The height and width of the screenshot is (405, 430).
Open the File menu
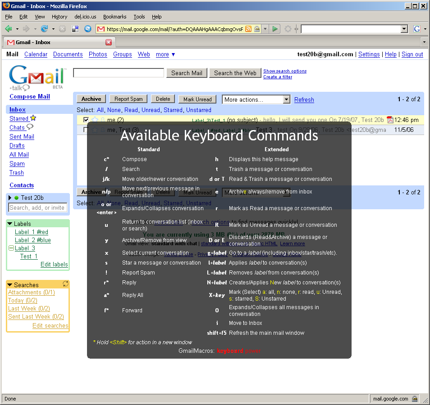[9, 17]
